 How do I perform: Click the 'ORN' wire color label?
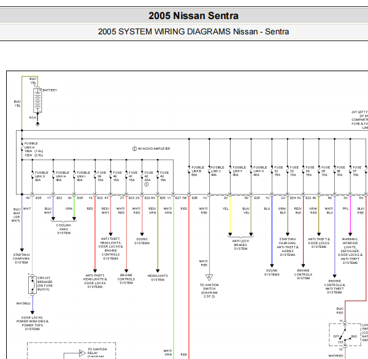point(69,209)
